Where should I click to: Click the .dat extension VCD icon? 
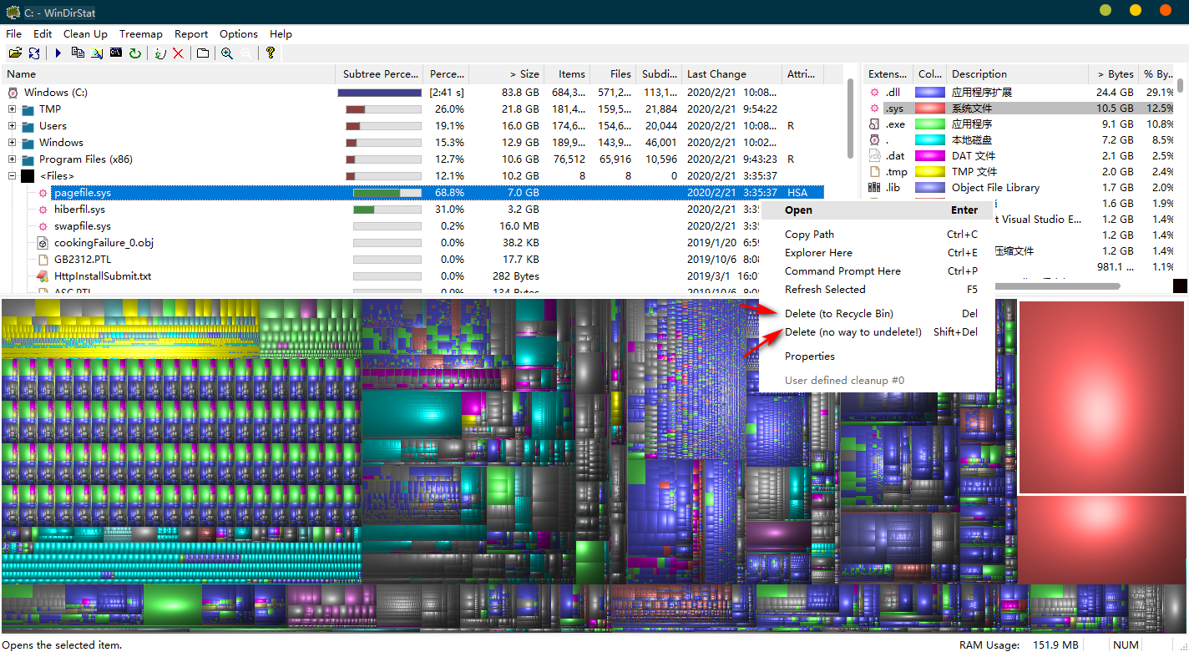point(875,156)
